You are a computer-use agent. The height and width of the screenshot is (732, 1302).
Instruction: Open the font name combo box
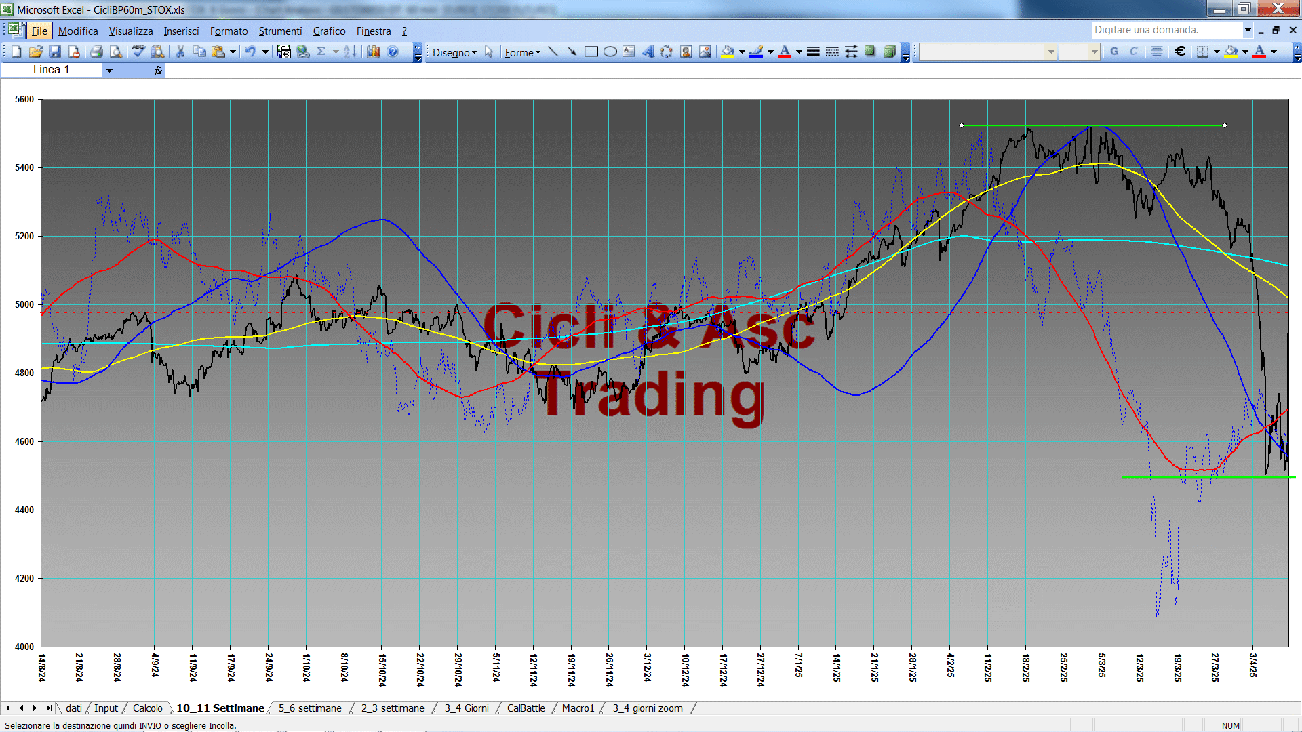[x=988, y=52]
